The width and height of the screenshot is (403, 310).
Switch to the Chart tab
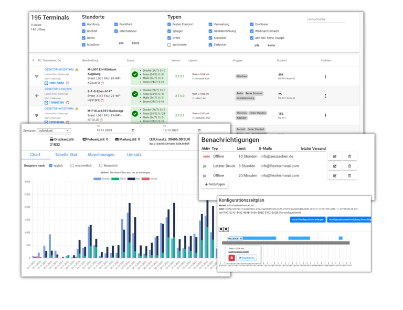[35, 154]
